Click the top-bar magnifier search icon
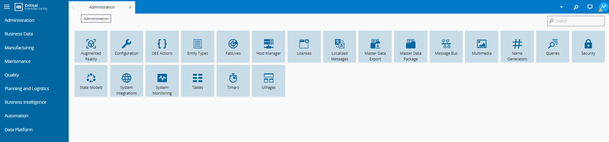 click(x=576, y=7)
